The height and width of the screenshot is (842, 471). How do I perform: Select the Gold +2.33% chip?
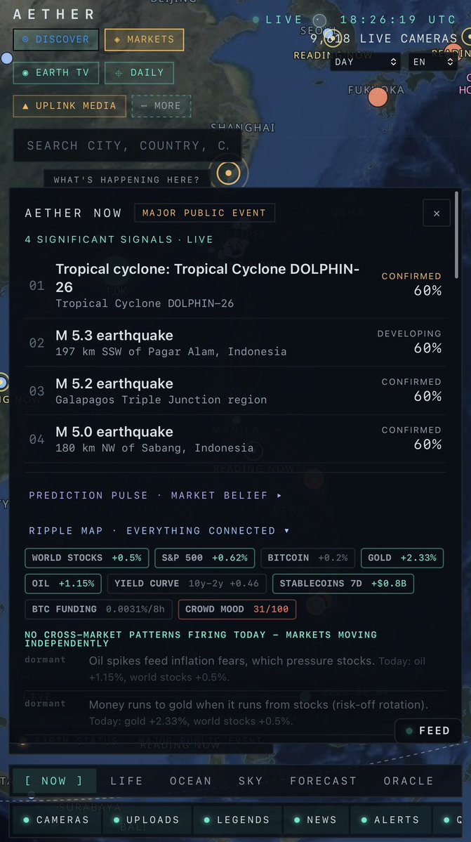(x=402, y=558)
